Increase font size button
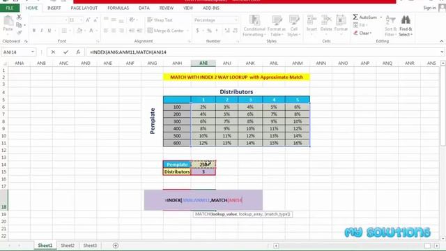The width and height of the screenshot is (446, 251). tap(88, 20)
